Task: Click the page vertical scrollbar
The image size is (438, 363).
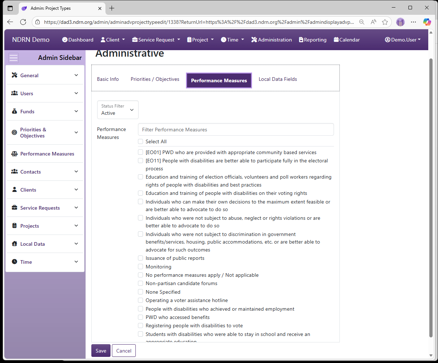Action: click(x=431, y=198)
